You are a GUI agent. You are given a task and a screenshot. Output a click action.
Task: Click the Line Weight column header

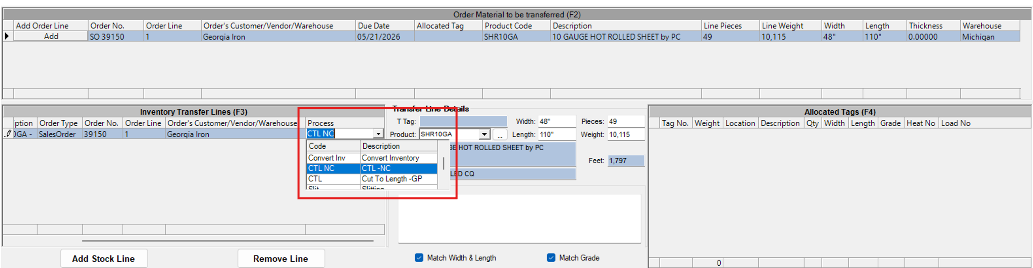pos(790,26)
